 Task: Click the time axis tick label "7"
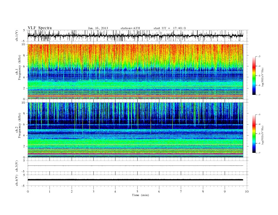coord(181,191)
